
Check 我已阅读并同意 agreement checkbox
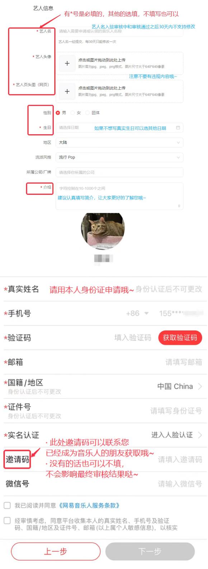(x=7, y=505)
